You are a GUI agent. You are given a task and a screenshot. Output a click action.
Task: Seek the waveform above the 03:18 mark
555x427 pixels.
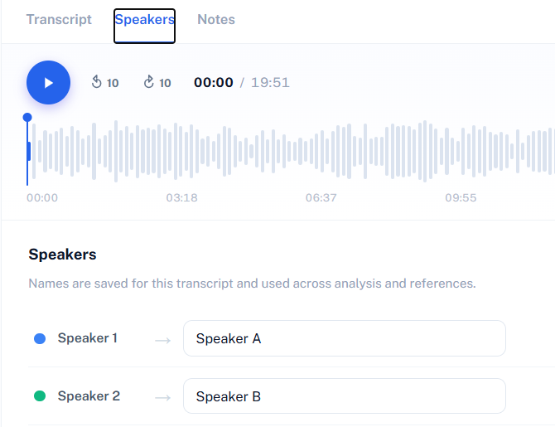click(181, 151)
